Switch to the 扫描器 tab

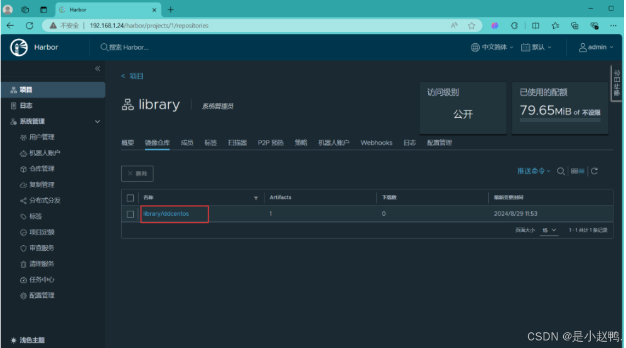(x=237, y=143)
